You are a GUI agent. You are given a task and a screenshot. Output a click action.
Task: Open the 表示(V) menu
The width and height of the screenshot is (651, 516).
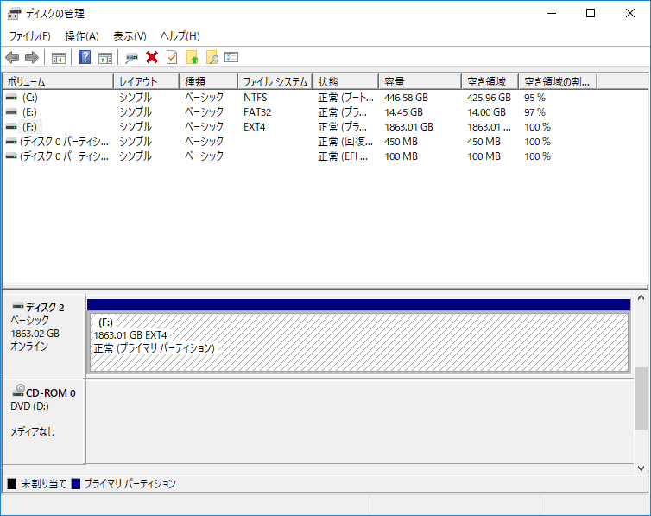[x=130, y=36]
